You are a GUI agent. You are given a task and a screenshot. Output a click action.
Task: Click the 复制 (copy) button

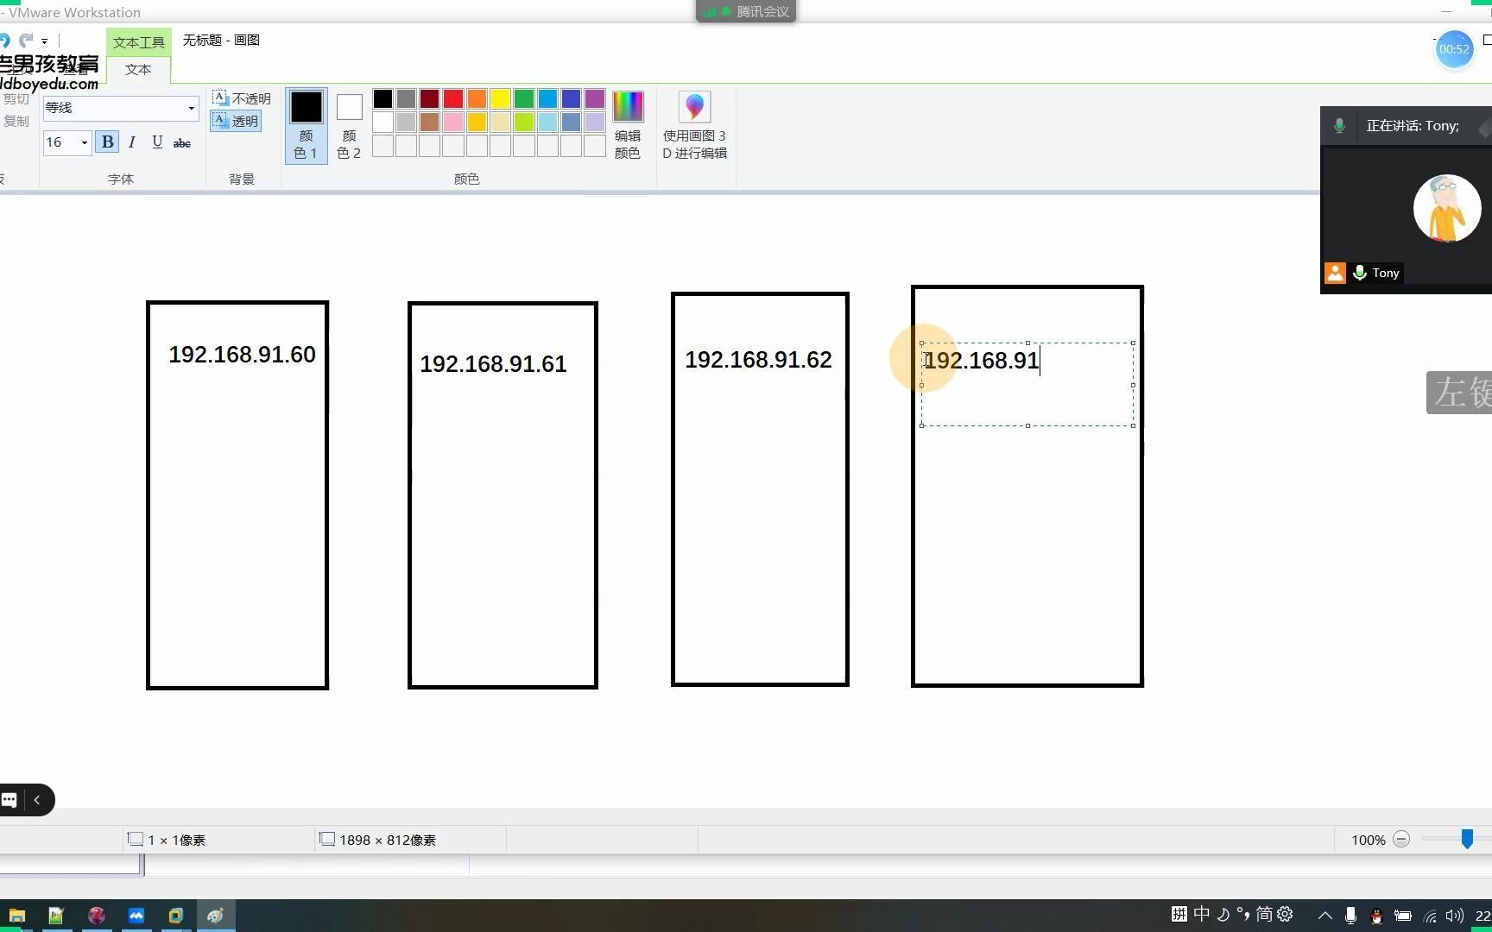tap(16, 121)
